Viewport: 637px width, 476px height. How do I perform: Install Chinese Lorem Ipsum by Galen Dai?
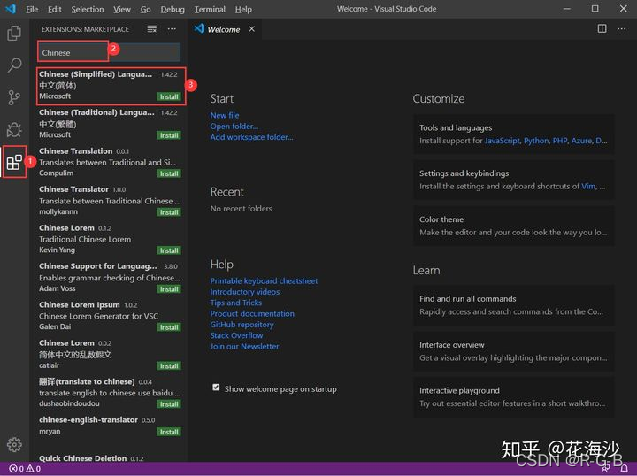tap(169, 327)
